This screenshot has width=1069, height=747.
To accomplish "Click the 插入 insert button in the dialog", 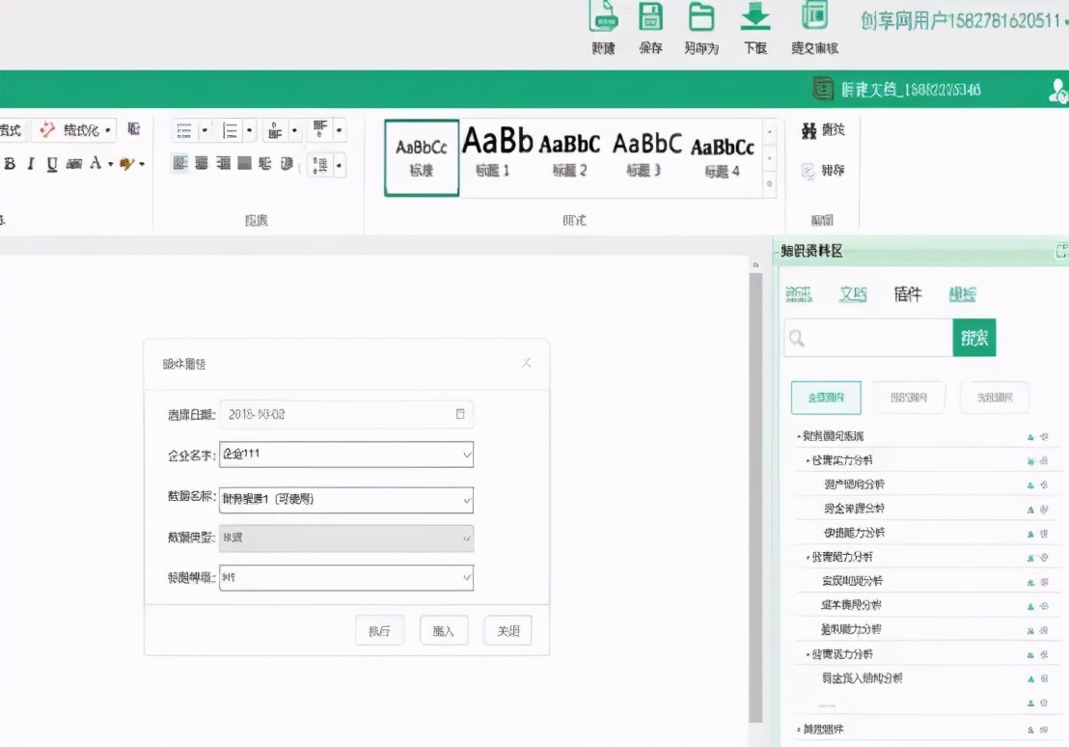I will (443, 629).
